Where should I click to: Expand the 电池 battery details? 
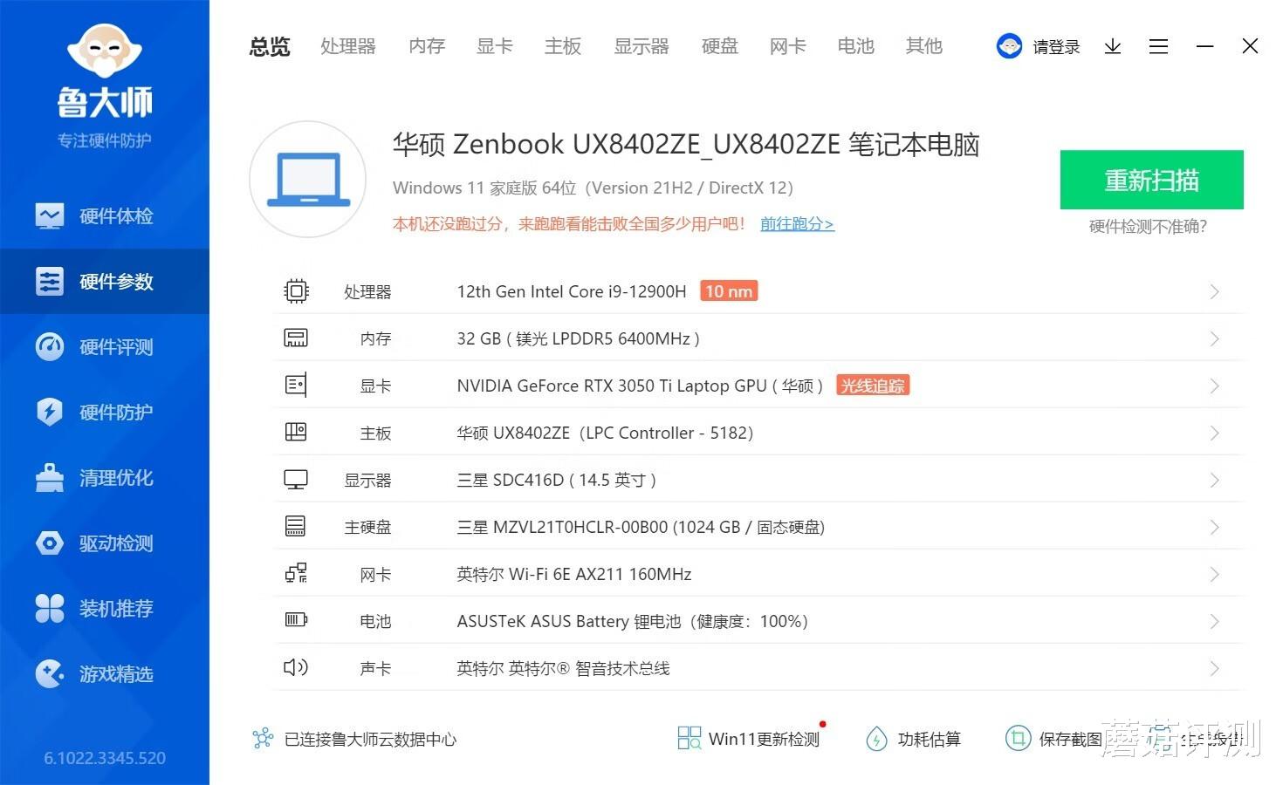coord(1214,621)
